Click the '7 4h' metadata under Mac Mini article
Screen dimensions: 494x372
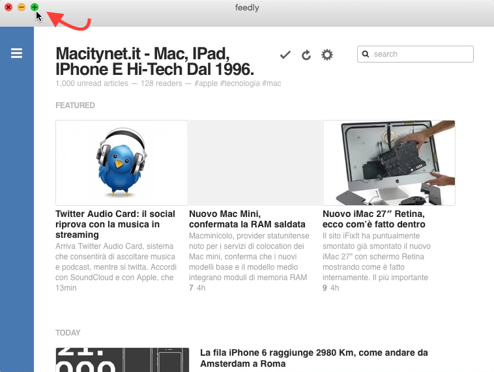197,288
